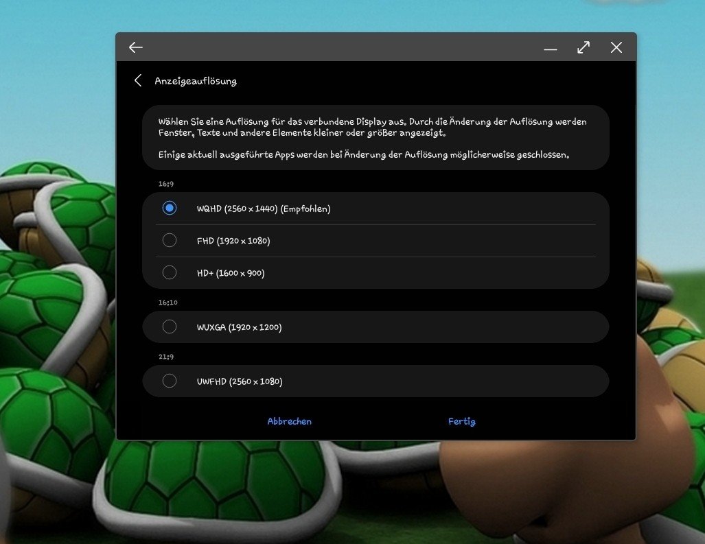This screenshot has width=705, height=544.
Task: Click the 16:10 section header
Action: (x=167, y=303)
